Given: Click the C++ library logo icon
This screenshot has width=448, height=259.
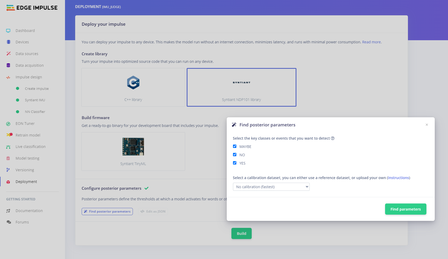Looking at the screenshot, I should [x=133, y=83].
